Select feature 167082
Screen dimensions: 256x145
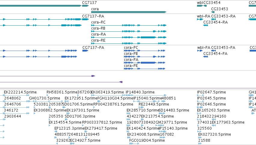click(x=167, y=135)
